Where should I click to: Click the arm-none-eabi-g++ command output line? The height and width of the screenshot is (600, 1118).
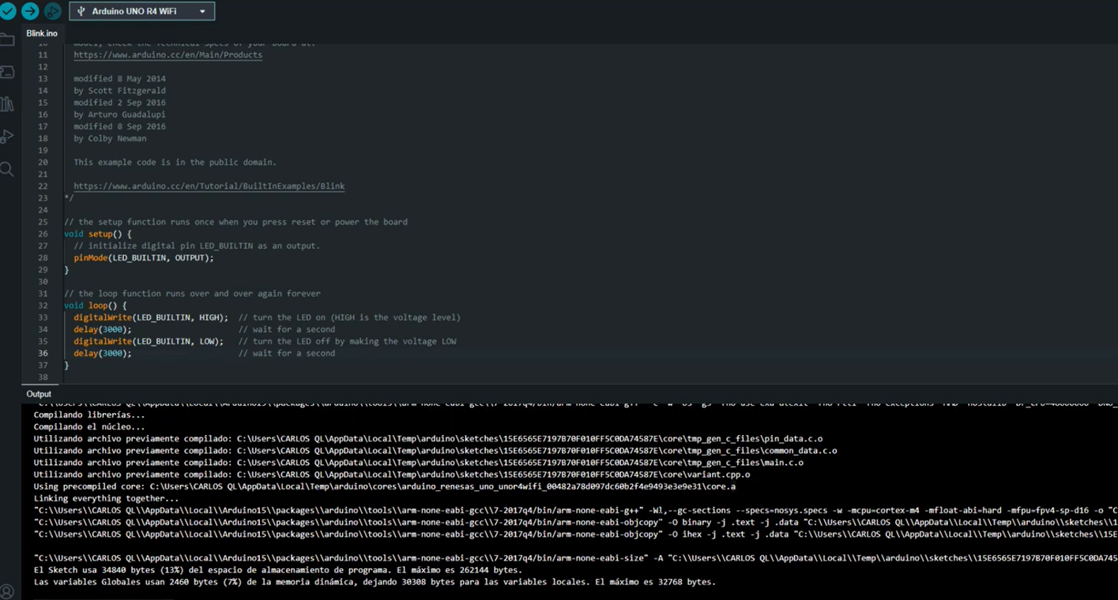(575, 511)
